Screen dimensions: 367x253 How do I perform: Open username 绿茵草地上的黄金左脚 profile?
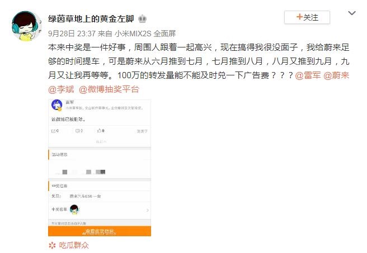91,19
